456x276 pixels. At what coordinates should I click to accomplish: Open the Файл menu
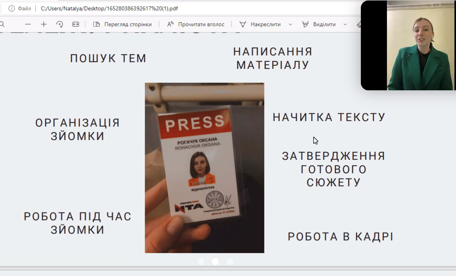pos(24,8)
